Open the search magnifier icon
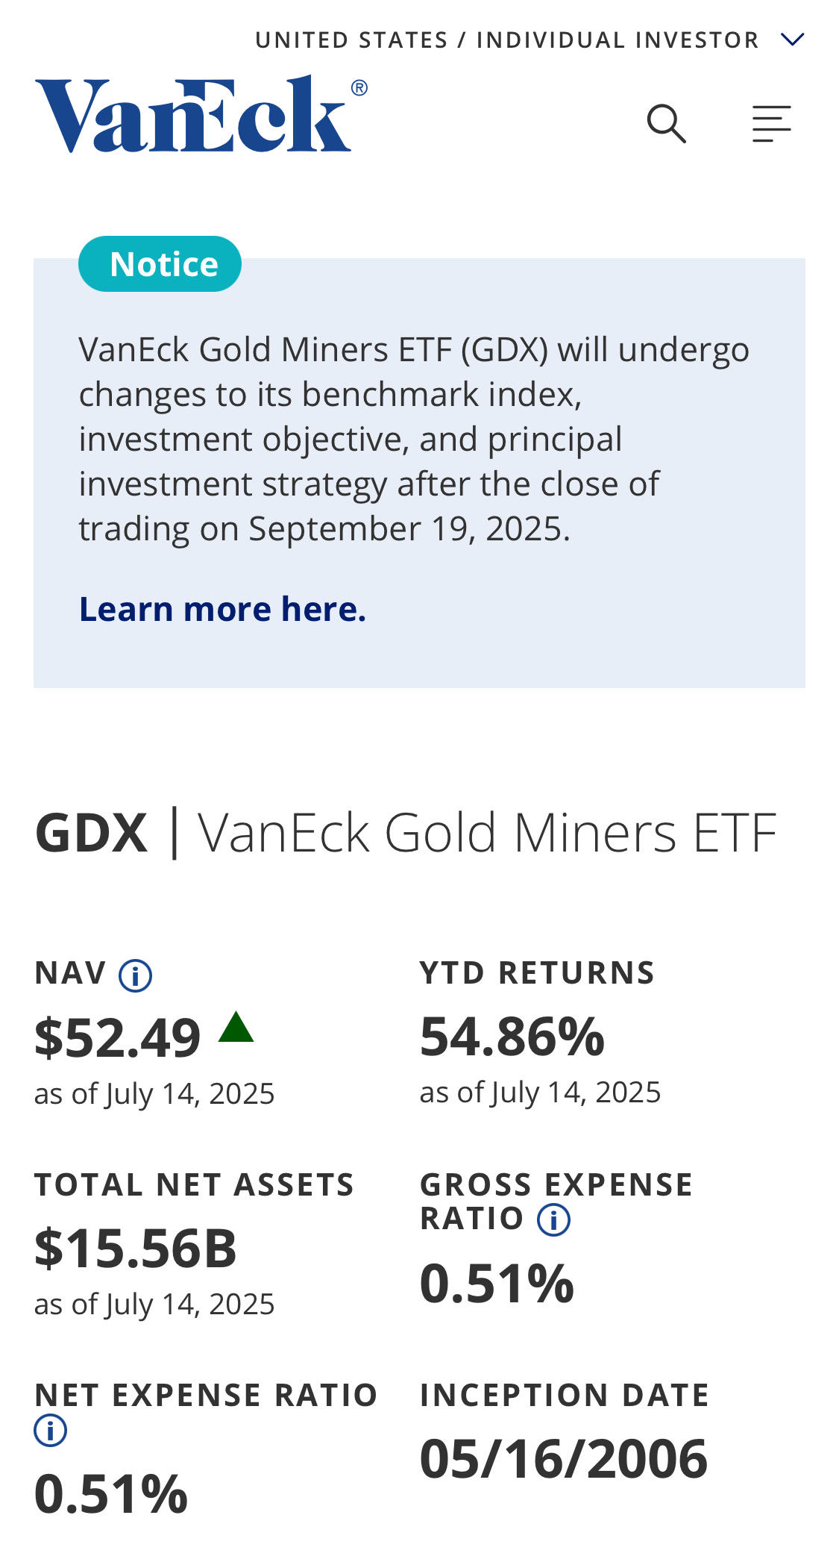Screen dimensions: 839x1568 (x=666, y=124)
